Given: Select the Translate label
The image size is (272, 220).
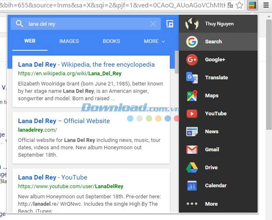Looking at the screenshot, I should click(216, 78).
